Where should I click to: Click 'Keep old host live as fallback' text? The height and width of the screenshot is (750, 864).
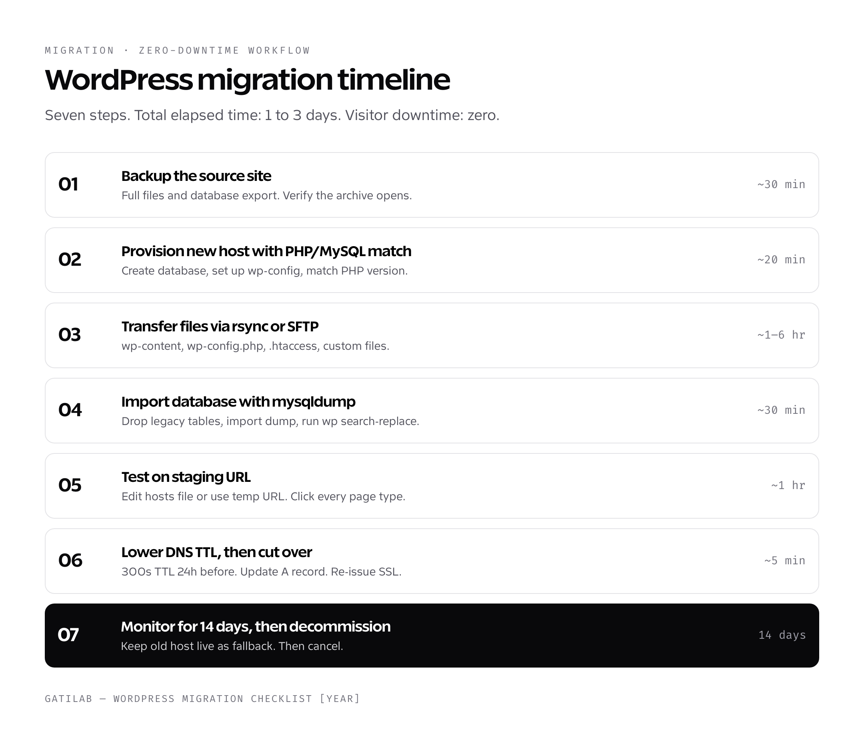(232, 646)
